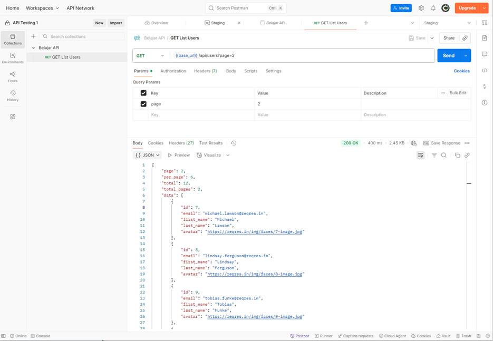Switch to the Authorization tab

[173, 71]
